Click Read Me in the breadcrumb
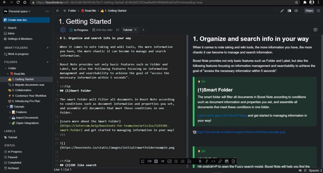Image resolution: width=323 pixels, height=173 pixels. point(89,11)
